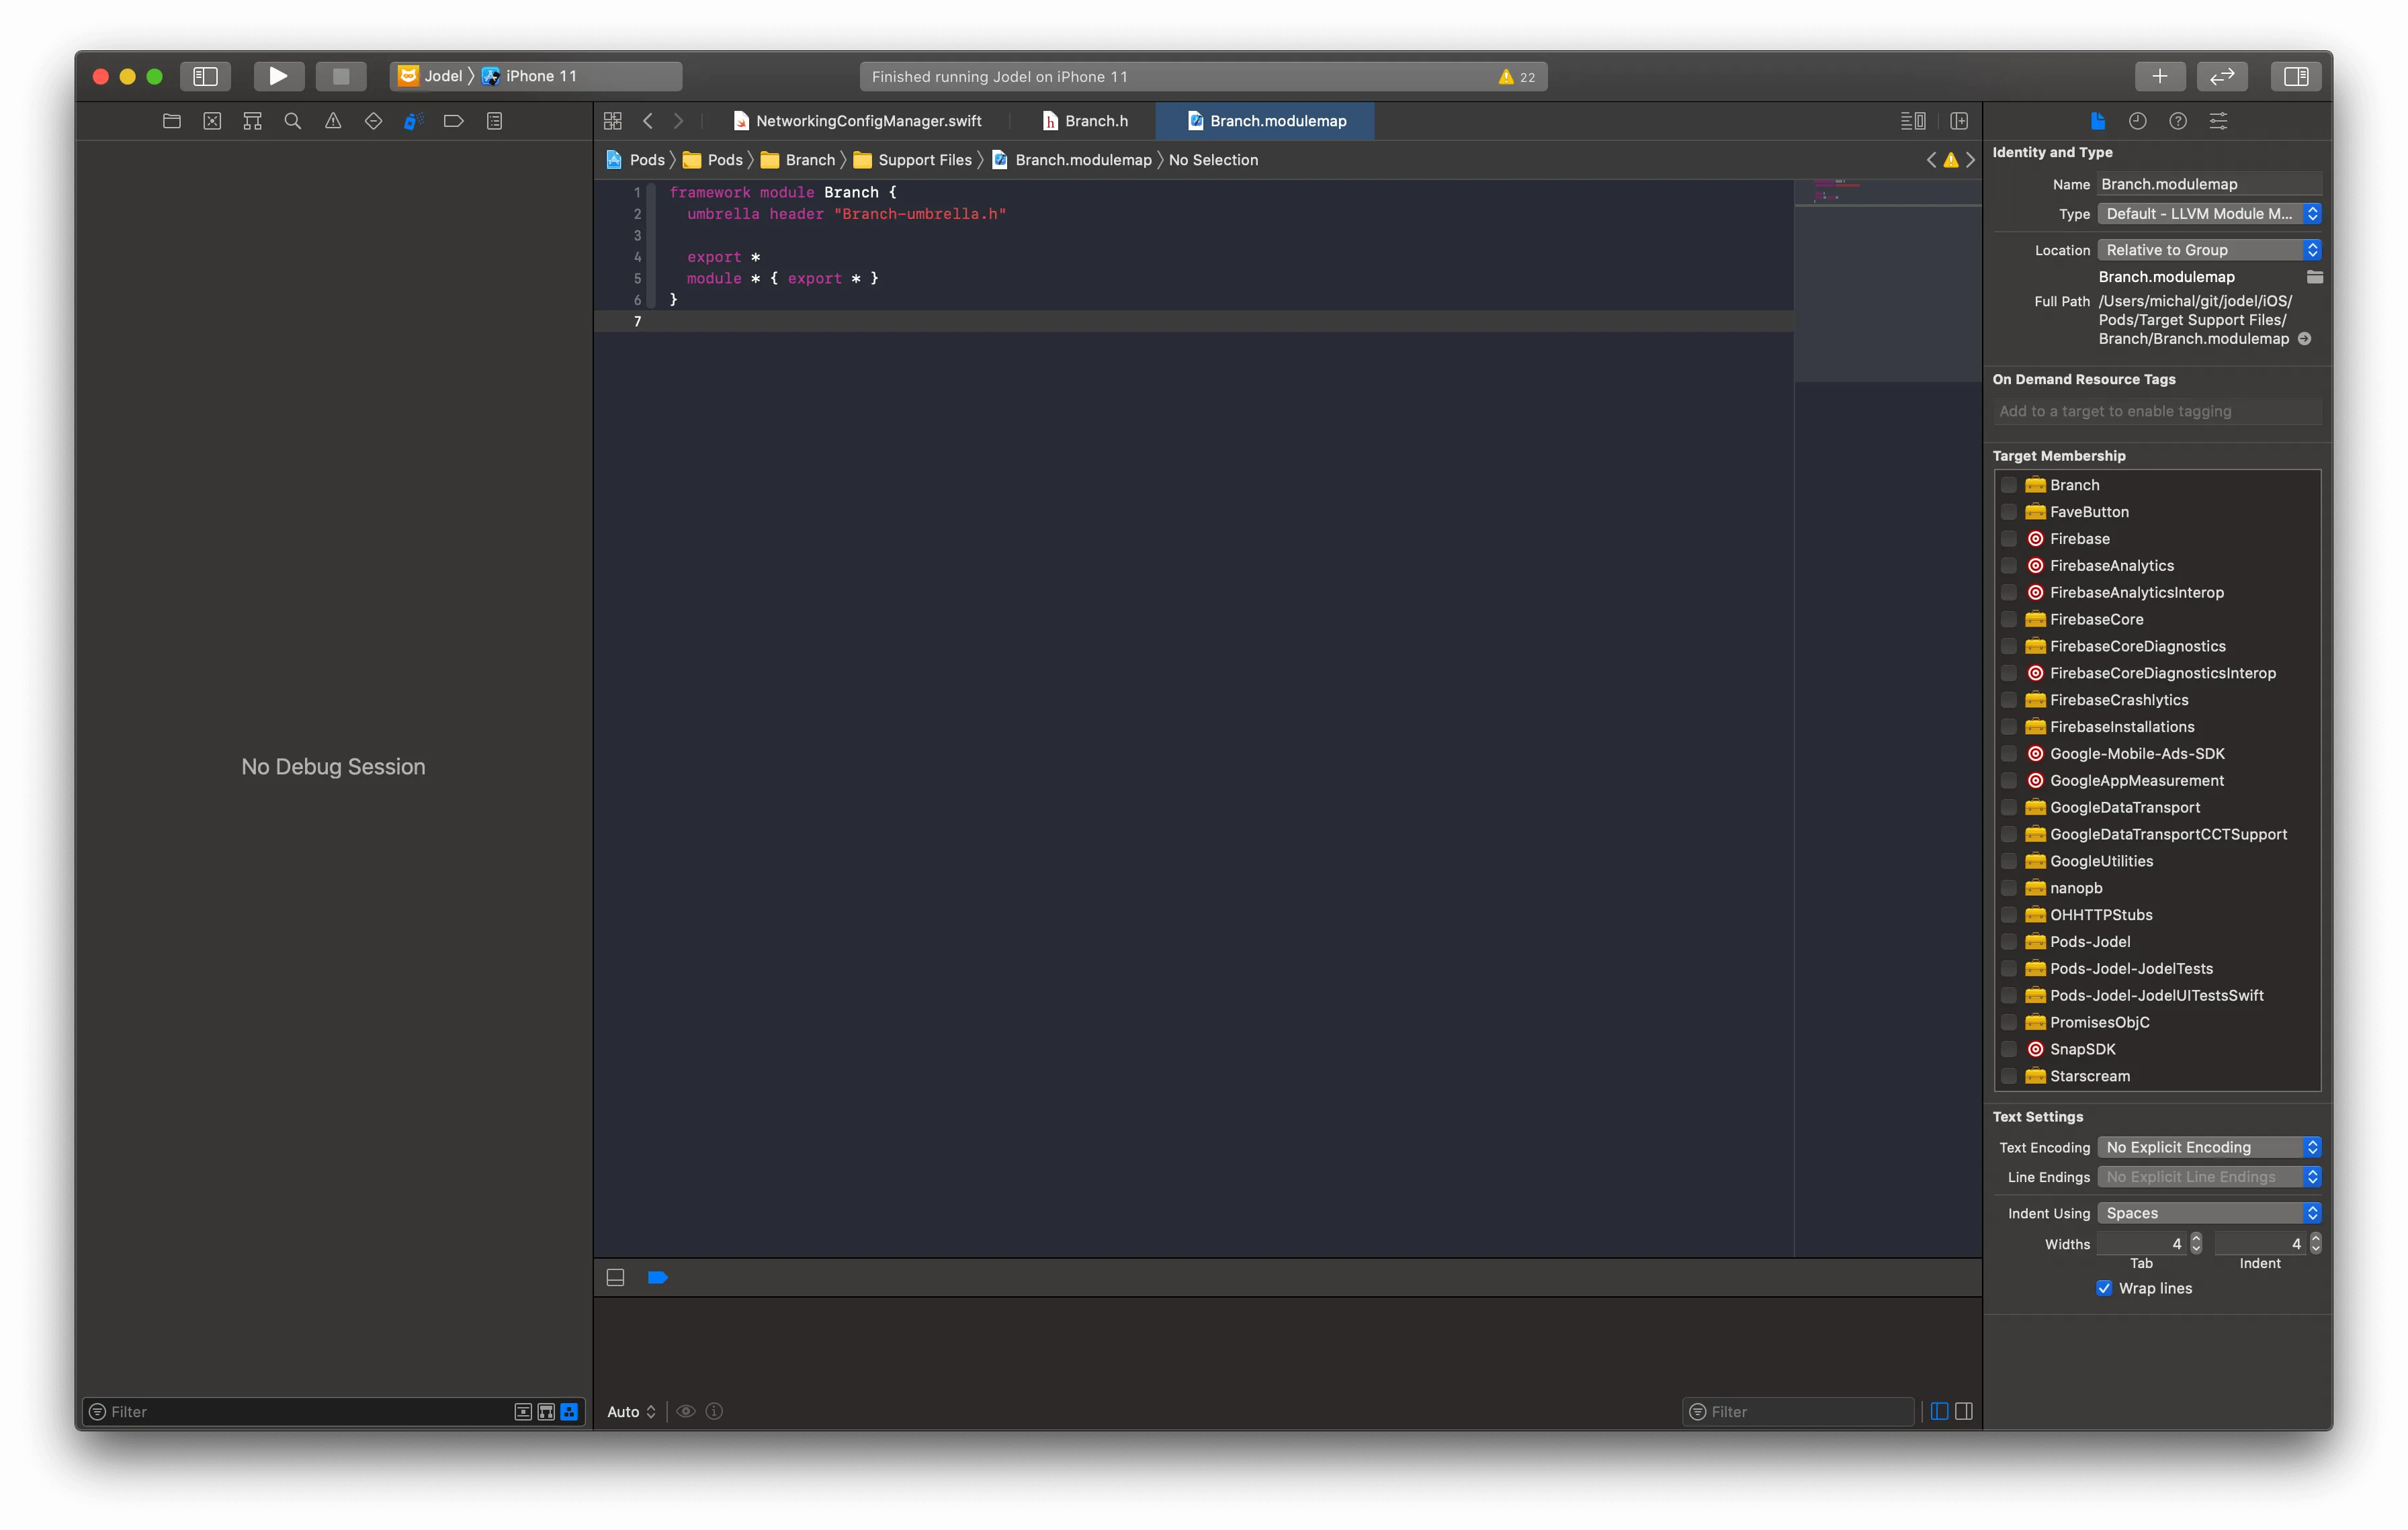Screen dimensions: 2408x1530
Task: Check Firebase target membership
Action: (x=2008, y=539)
